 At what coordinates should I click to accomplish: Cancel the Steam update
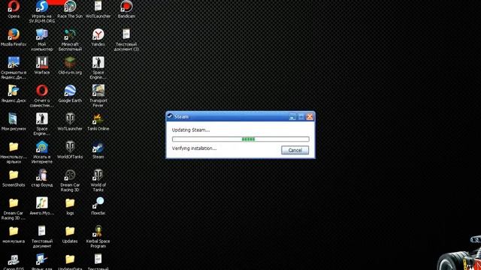[x=295, y=150]
